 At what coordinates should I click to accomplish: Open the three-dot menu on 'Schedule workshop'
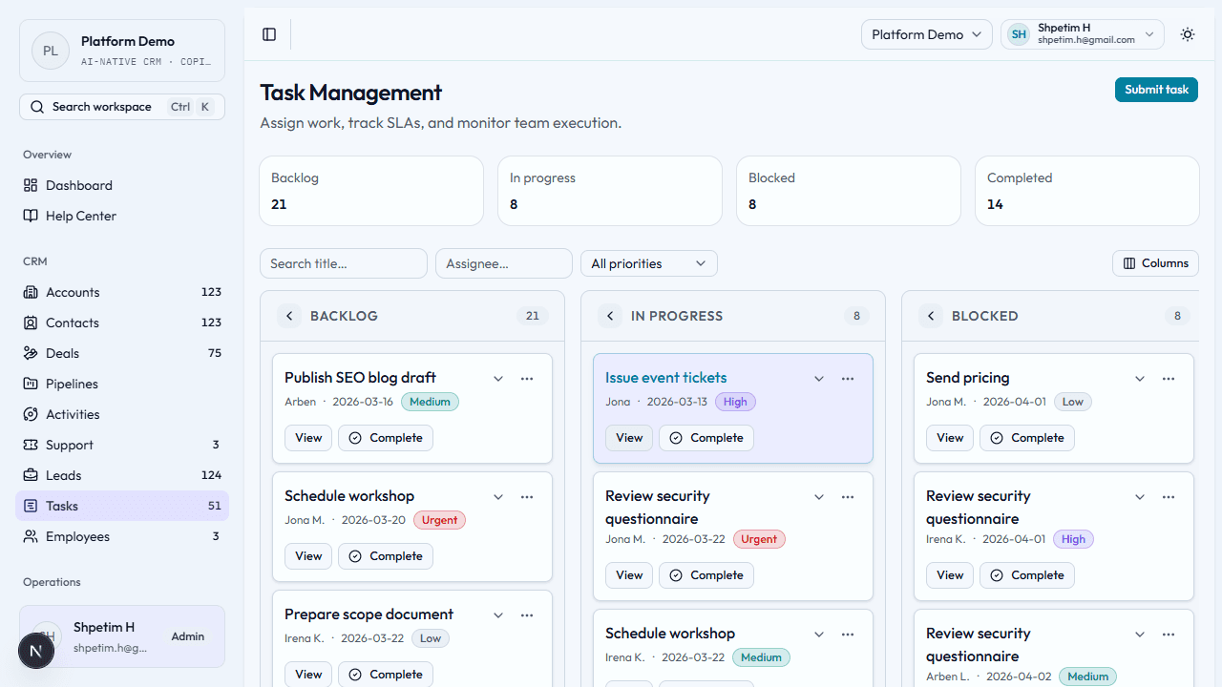tap(527, 496)
